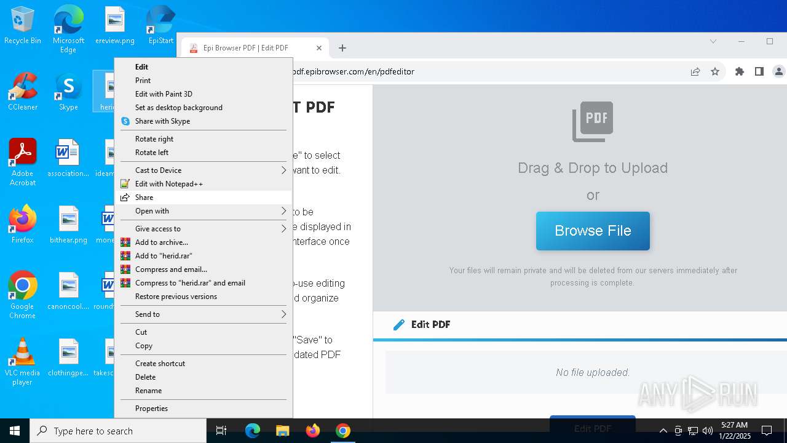The height and width of the screenshot is (443, 787).
Task: Choose Compress and email... option
Action: [x=204, y=269]
